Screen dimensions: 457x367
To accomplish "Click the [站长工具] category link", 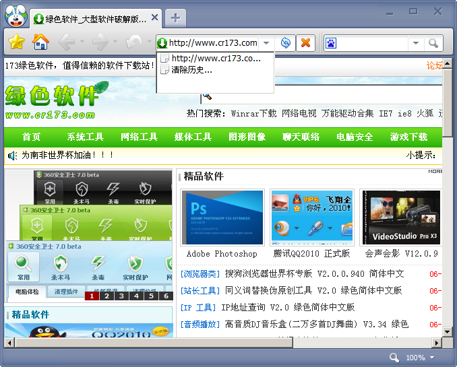I will tap(200, 291).
